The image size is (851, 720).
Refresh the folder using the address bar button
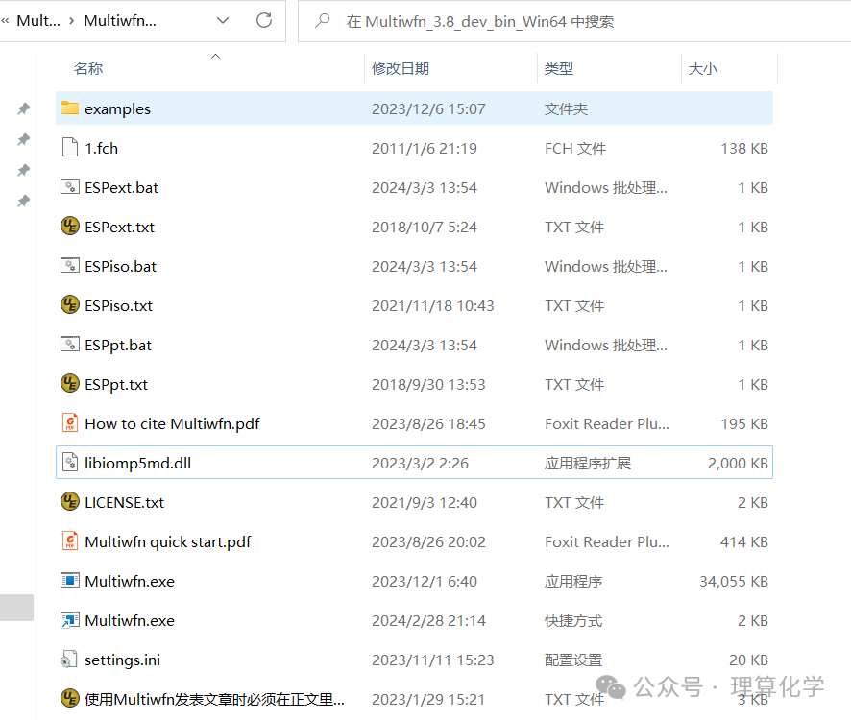263,20
